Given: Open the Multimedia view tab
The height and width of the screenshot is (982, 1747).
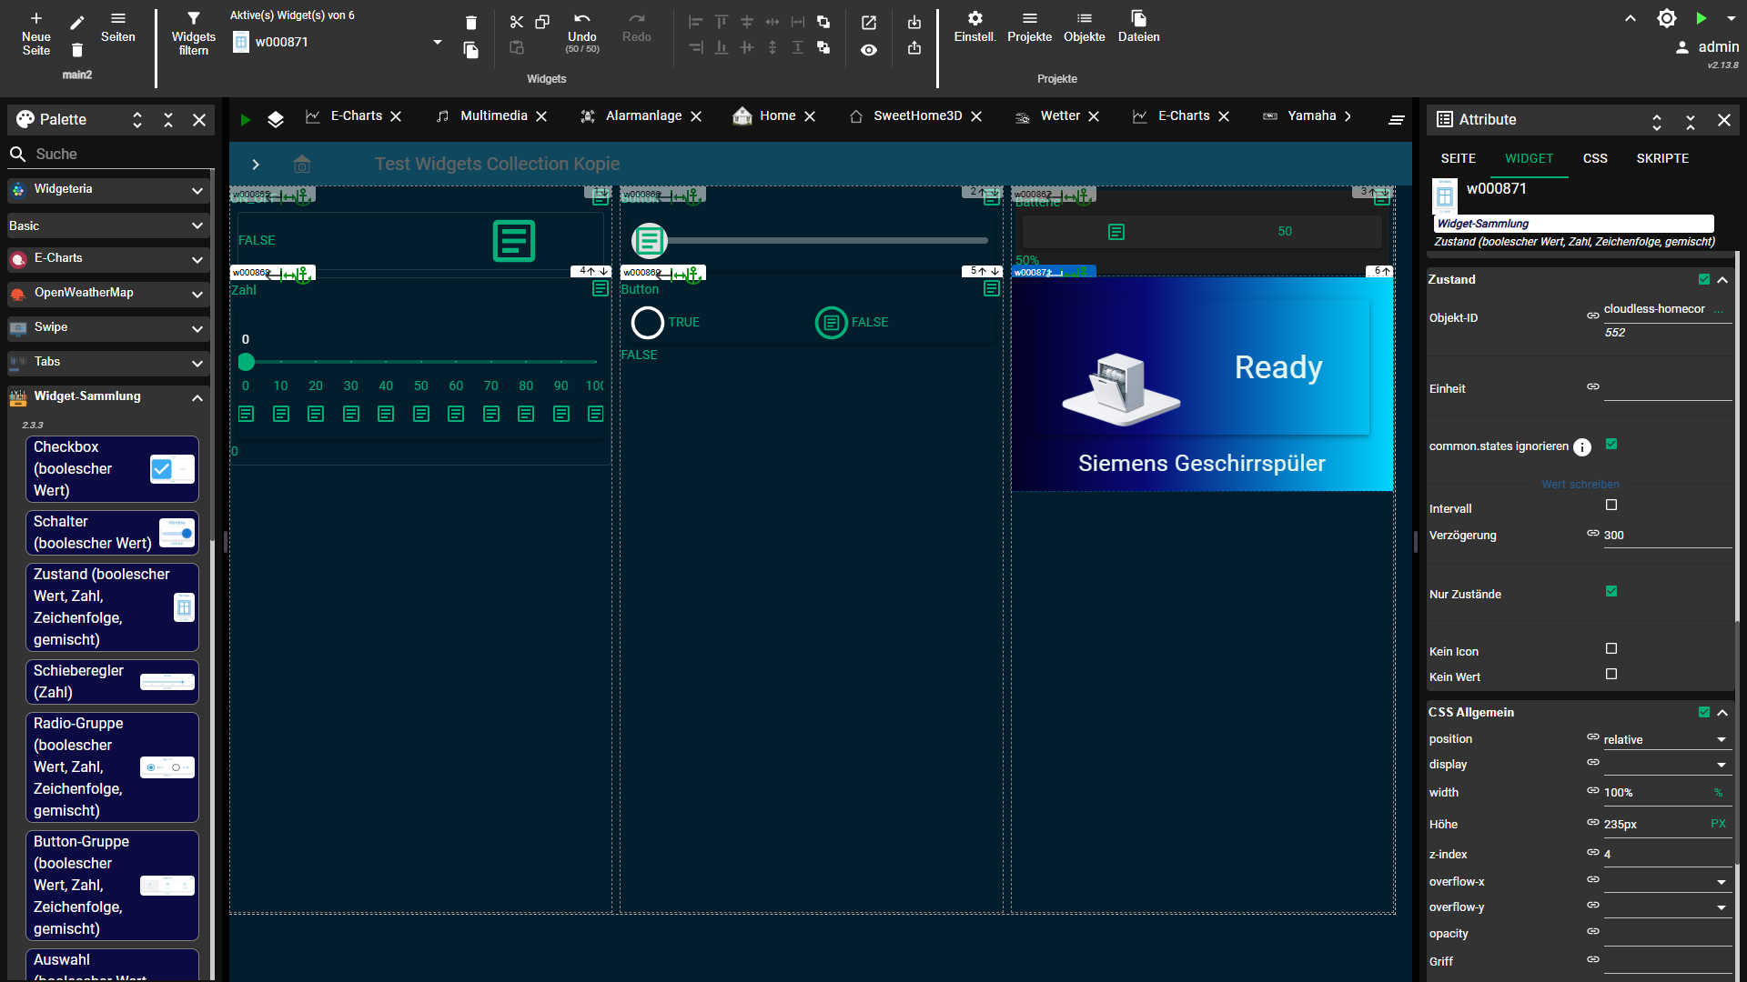Looking at the screenshot, I should 492,115.
